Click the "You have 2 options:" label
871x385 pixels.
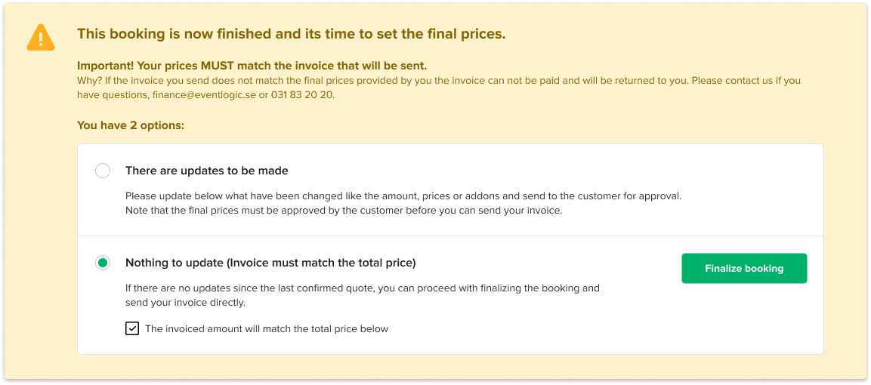pyautogui.click(x=131, y=125)
